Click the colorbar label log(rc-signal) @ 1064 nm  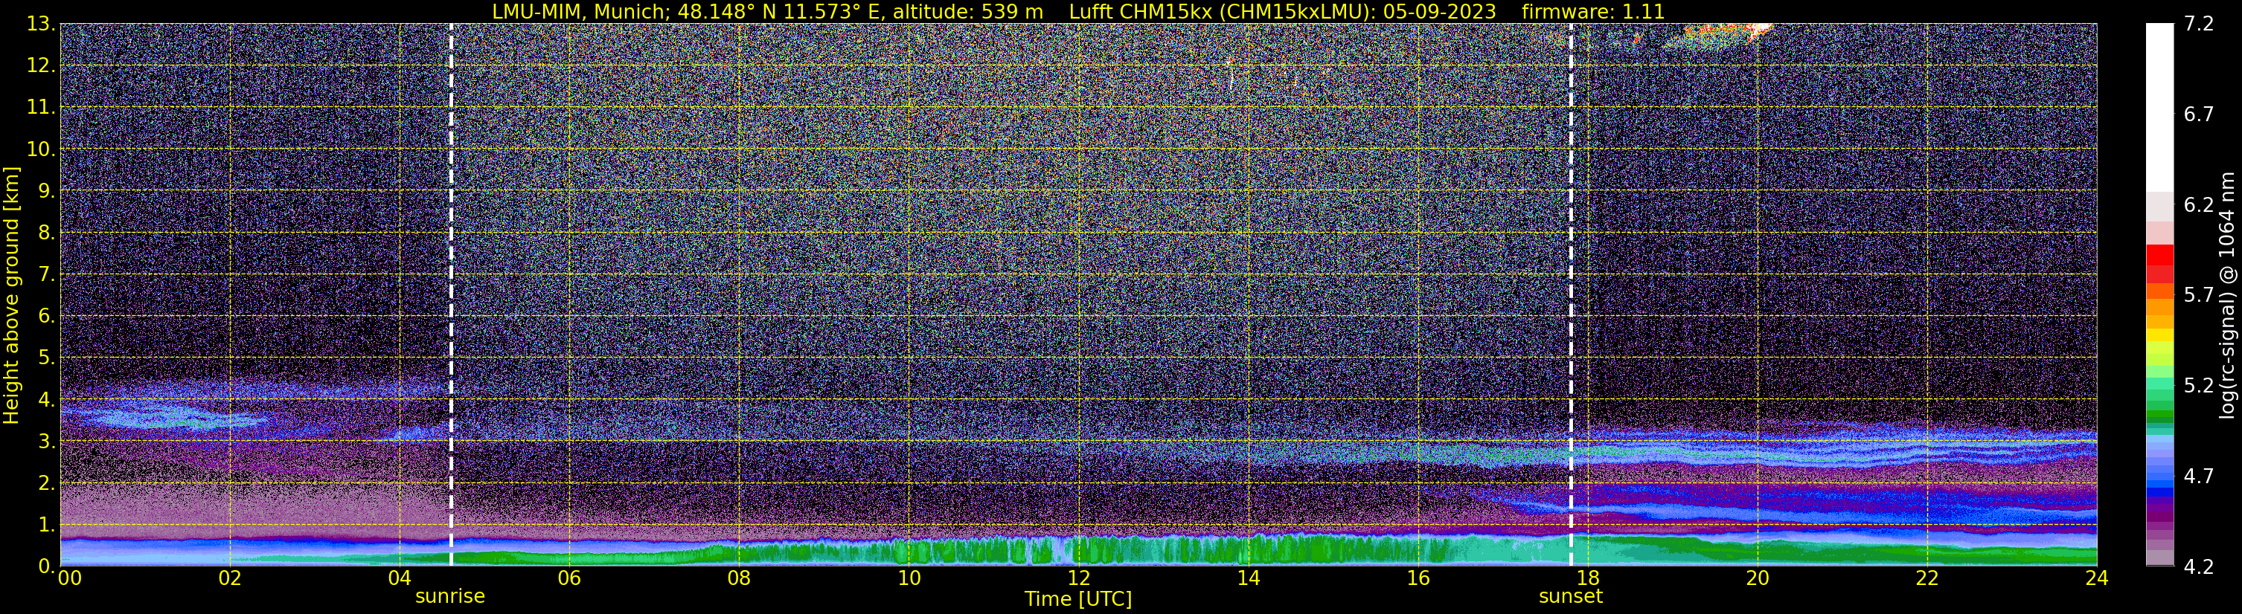(x=2228, y=295)
